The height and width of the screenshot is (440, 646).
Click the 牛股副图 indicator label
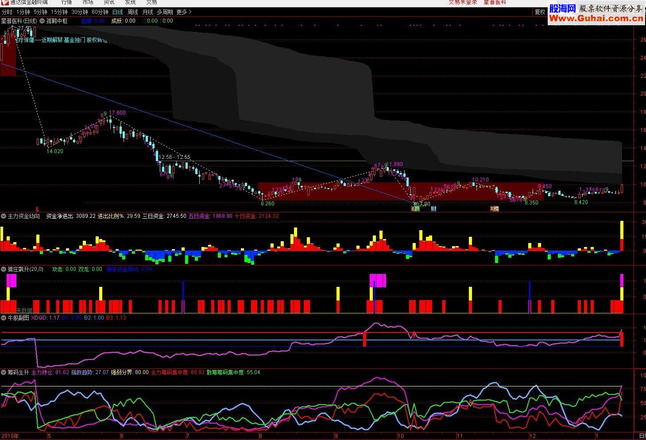point(18,317)
